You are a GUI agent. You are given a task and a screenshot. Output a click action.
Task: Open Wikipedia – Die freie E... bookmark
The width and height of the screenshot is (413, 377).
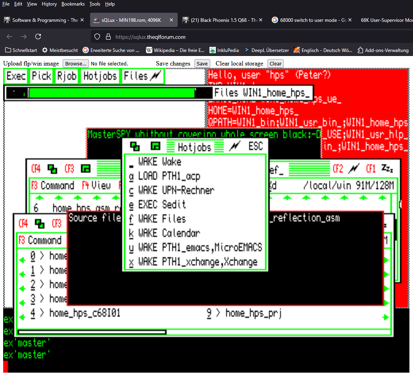pos(175,50)
